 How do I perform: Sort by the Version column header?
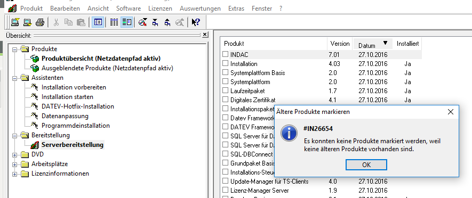coord(340,44)
